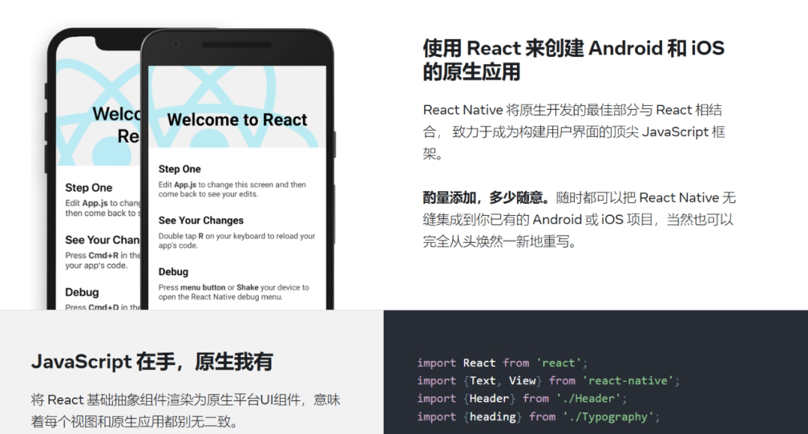This screenshot has height=434, width=808.
Task: Click 'Step One' heading on the back phone
Action: pos(88,187)
